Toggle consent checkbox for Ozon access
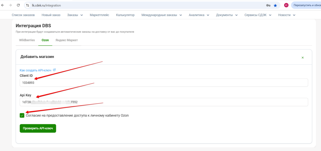Viewport: 321px width, 151px height. pyautogui.click(x=22, y=115)
